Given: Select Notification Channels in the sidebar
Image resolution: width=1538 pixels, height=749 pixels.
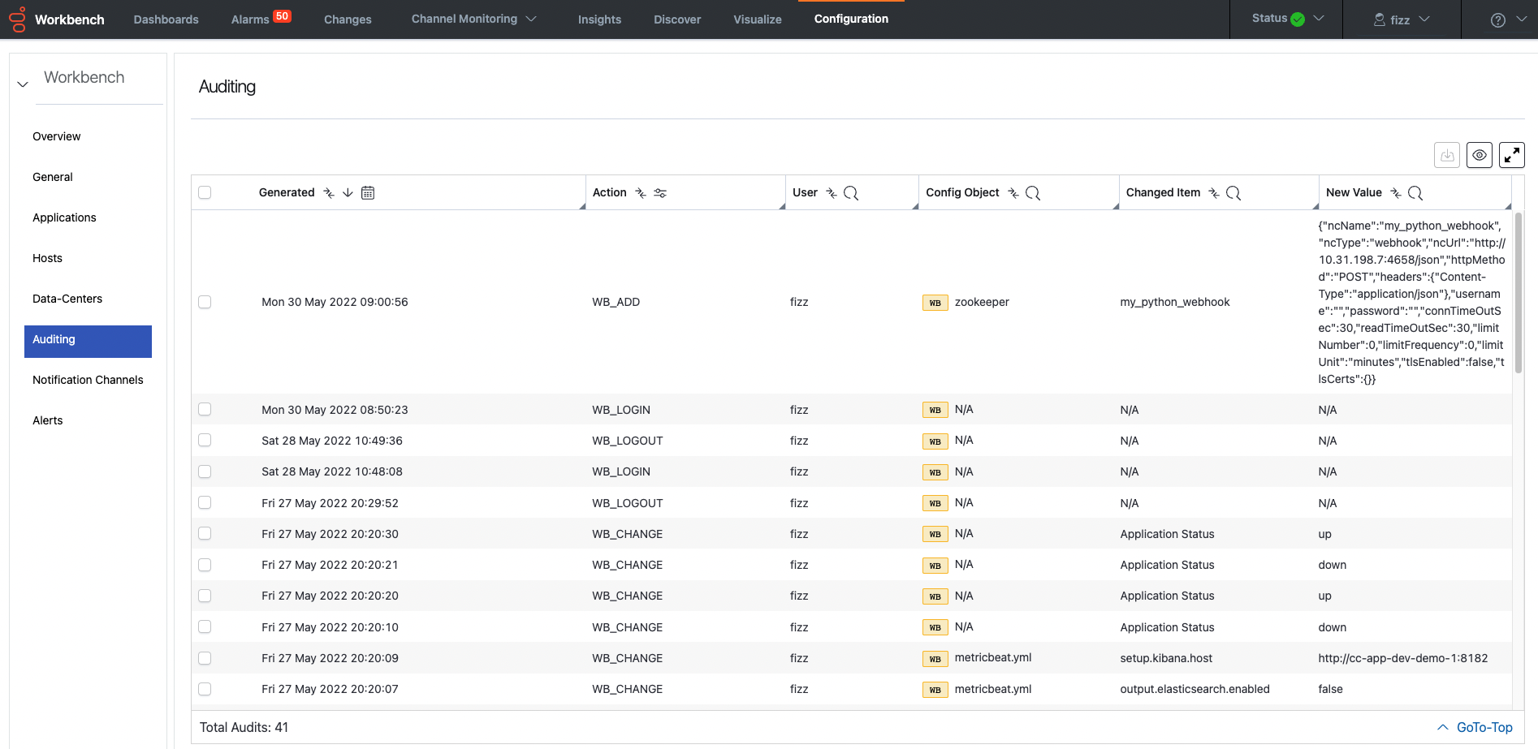Looking at the screenshot, I should 88,380.
